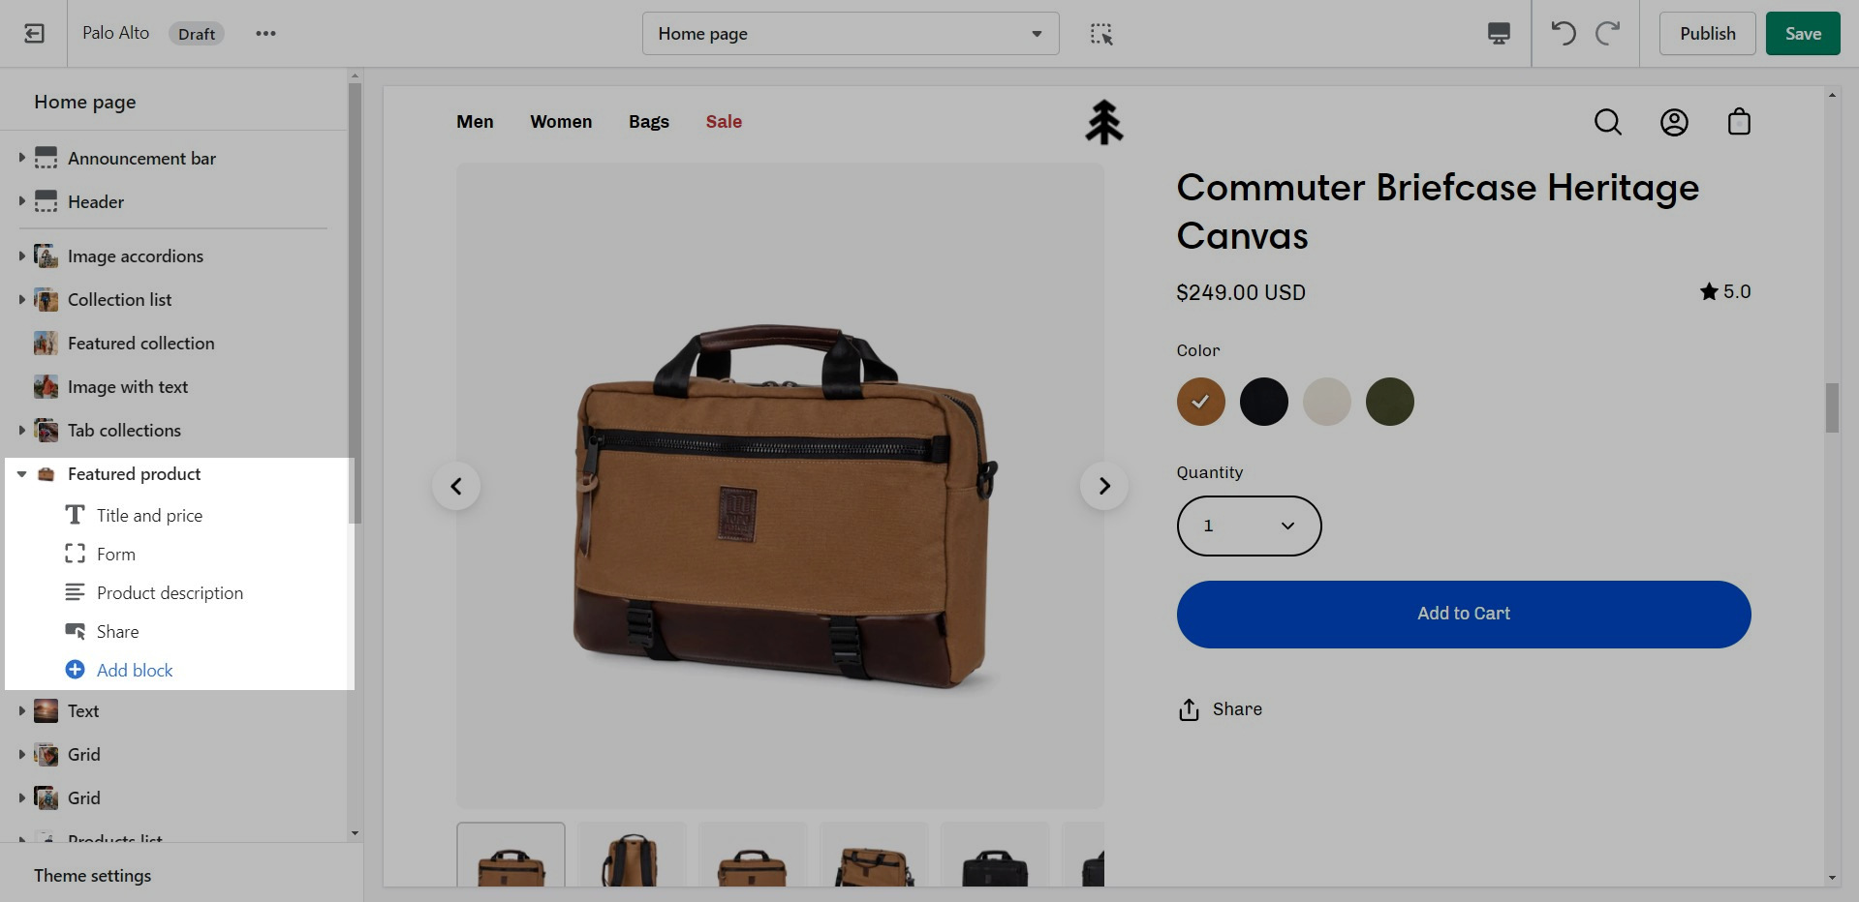Open the Home page template dropdown
Viewport: 1859px width, 902px height.
point(850,34)
